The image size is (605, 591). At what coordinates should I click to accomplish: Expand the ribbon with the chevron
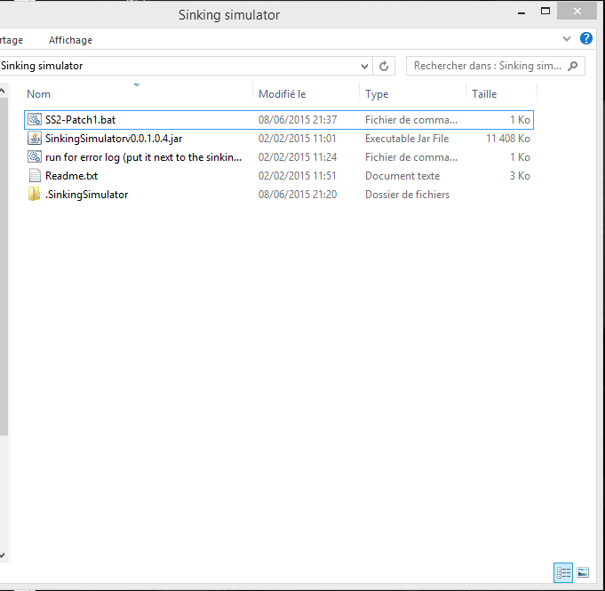[x=567, y=38]
